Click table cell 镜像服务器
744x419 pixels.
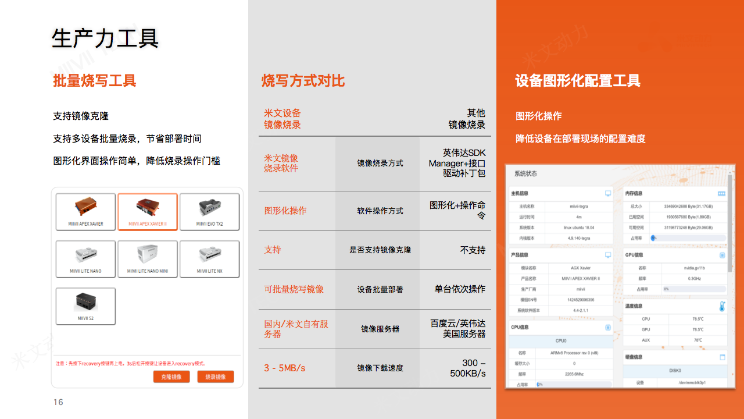(380, 329)
